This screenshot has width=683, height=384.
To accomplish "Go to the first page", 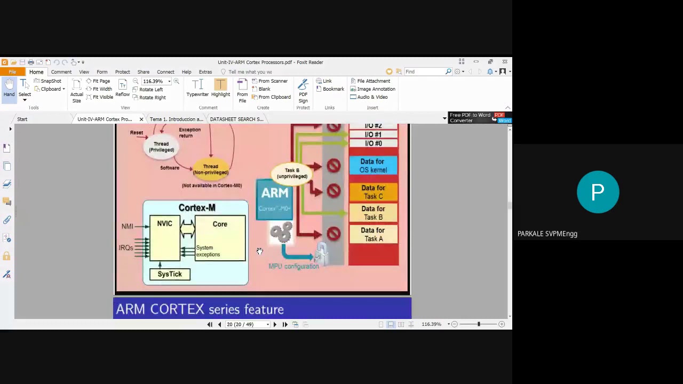I will click(x=210, y=324).
